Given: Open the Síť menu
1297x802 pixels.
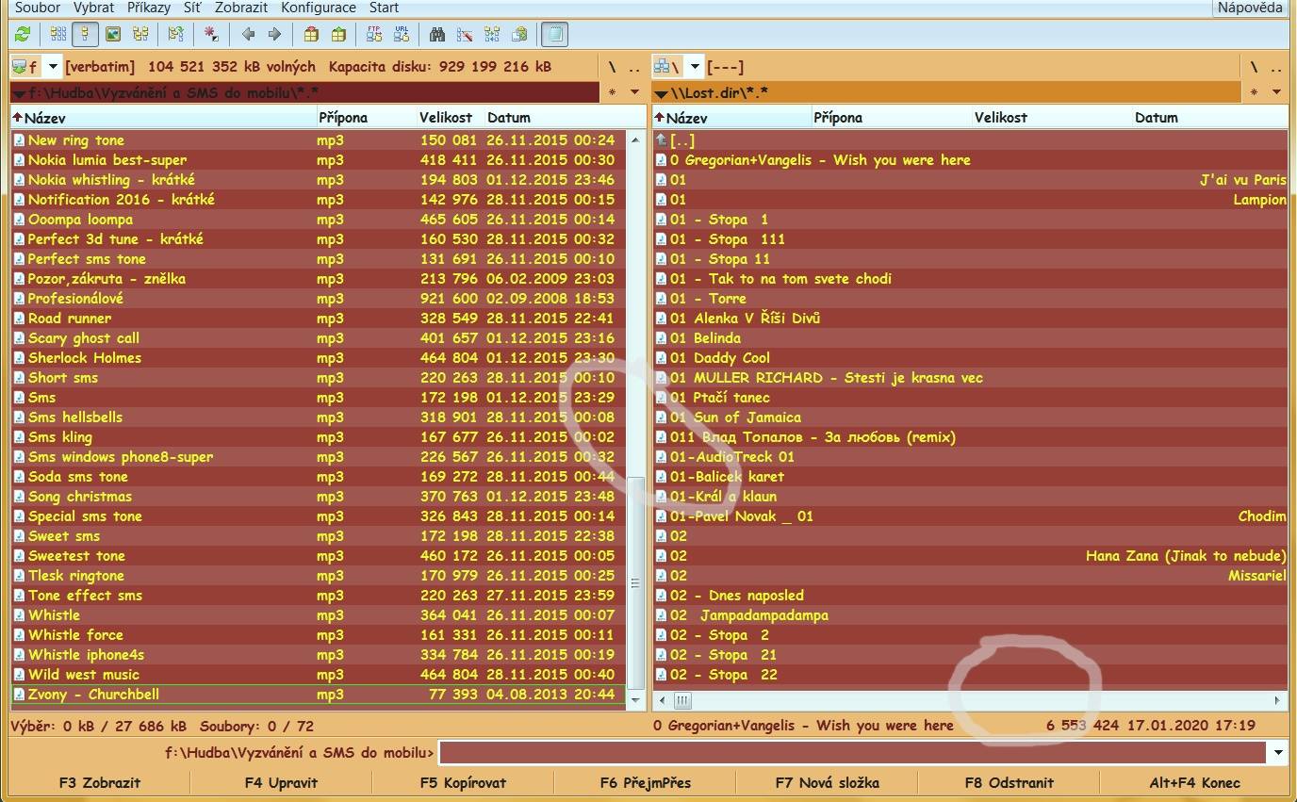Looking at the screenshot, I should [x=191, y=8].
